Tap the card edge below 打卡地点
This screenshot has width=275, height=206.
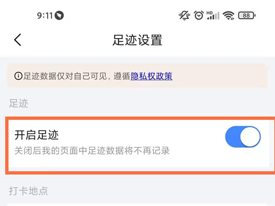(137, 204)
